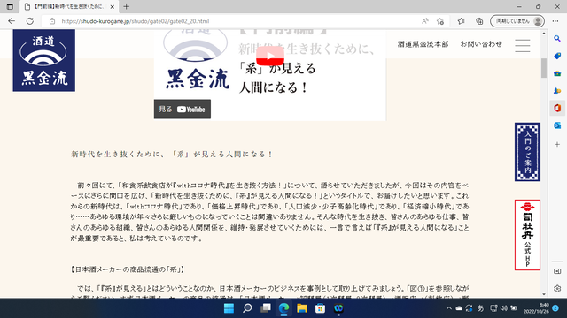This screenshot has height=318, width=567.
Task: Open the Favorites list icon
Action: click(x=461, y=21)
